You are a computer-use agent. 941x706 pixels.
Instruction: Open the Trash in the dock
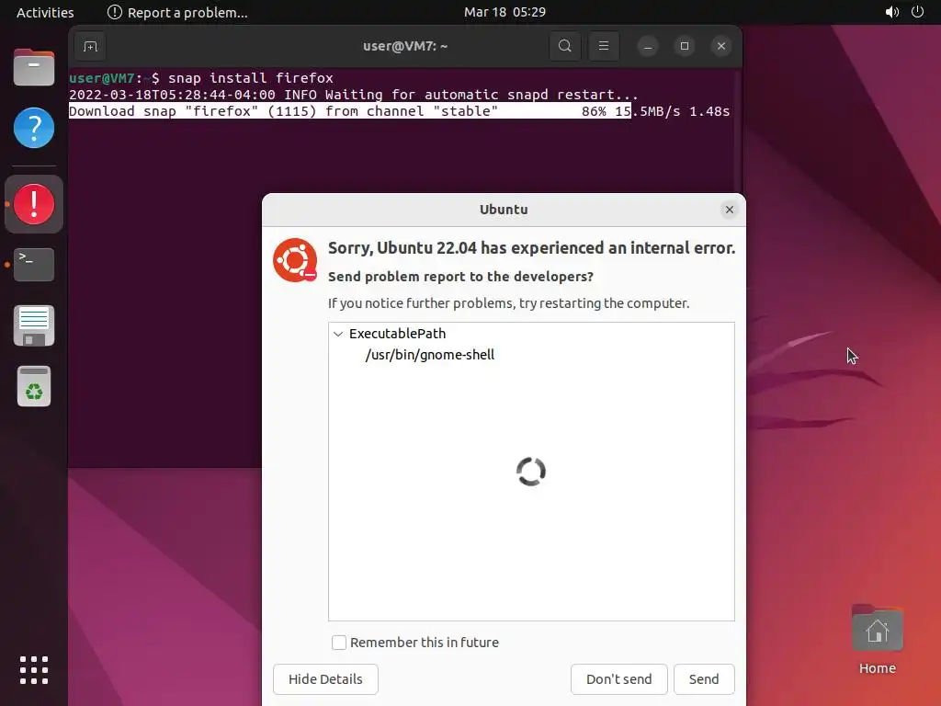point(34,386)
